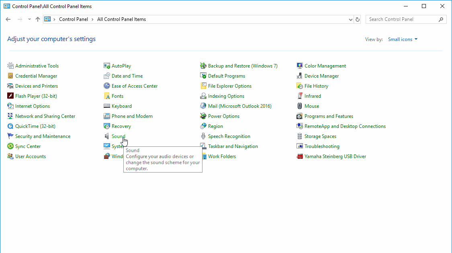Viewport: 452px width, 253px height.
Task: Open the Troubleshooting link
Action: (x=322, y=146)
